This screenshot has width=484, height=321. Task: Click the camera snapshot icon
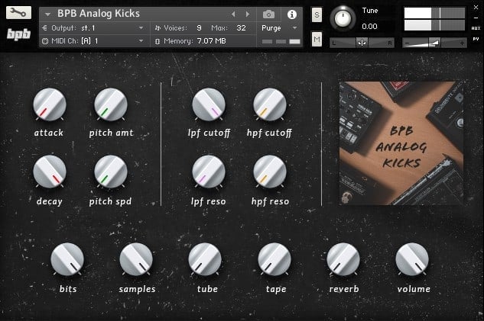click(x=268, y=14)
